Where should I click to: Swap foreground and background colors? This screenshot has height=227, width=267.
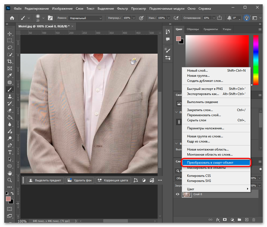tap(12, 193)
